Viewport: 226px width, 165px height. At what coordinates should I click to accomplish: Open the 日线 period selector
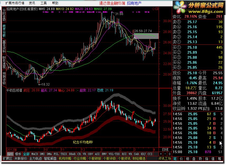pos(165,149)
